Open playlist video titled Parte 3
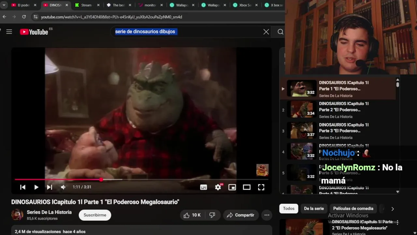 tap(344, 128)
